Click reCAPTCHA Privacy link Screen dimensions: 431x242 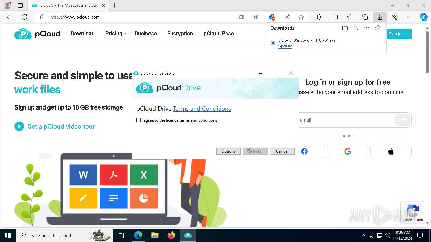click(407, 220)
